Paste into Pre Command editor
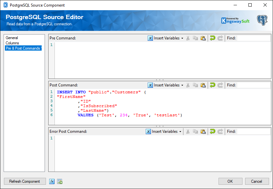The width and height of the screenshot is (273, 189). pos(203,38)
